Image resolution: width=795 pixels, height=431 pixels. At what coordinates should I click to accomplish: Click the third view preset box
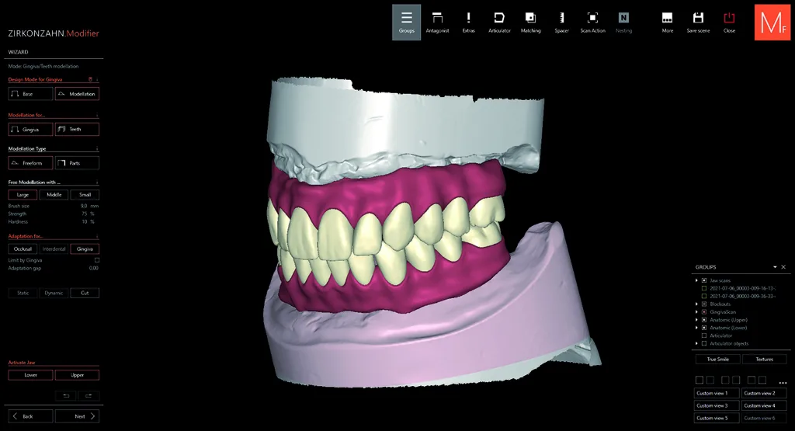725,380
